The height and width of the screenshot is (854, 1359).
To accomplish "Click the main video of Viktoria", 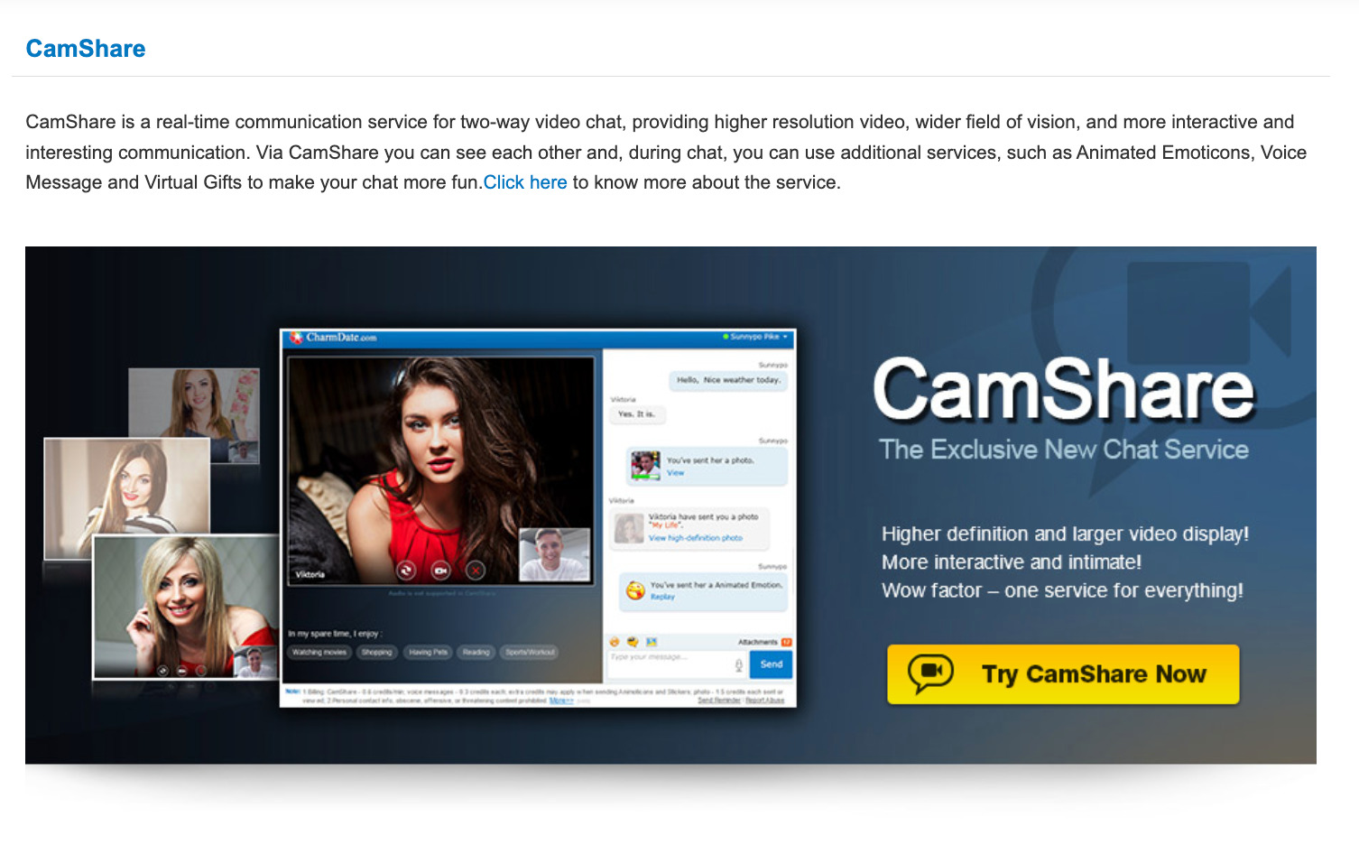I will tap(439, 470).
